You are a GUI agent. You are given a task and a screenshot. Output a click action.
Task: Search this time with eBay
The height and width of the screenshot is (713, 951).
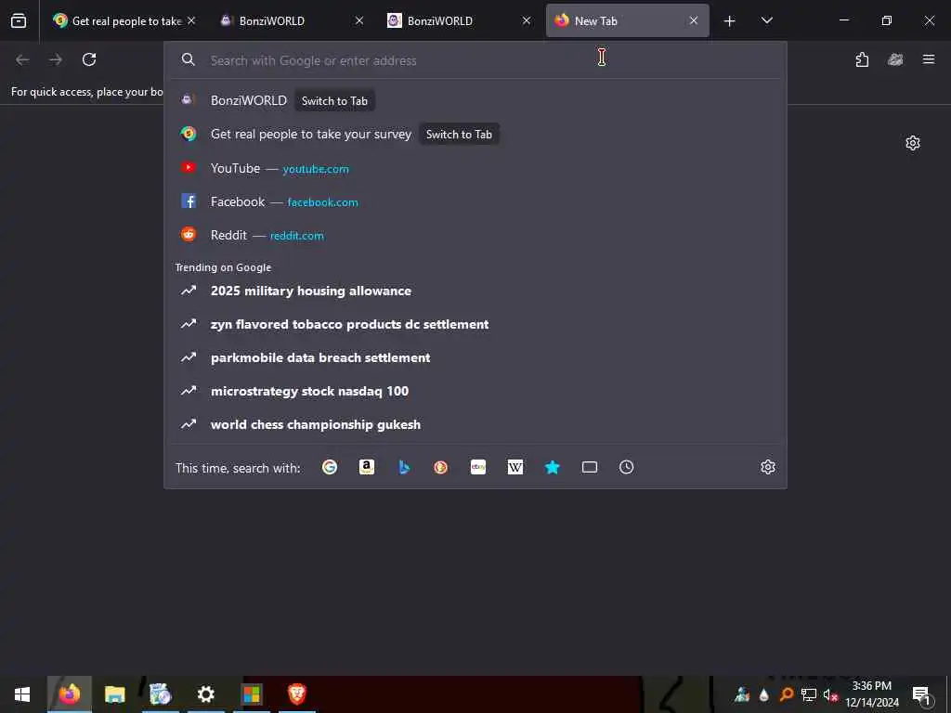point(478,467)
